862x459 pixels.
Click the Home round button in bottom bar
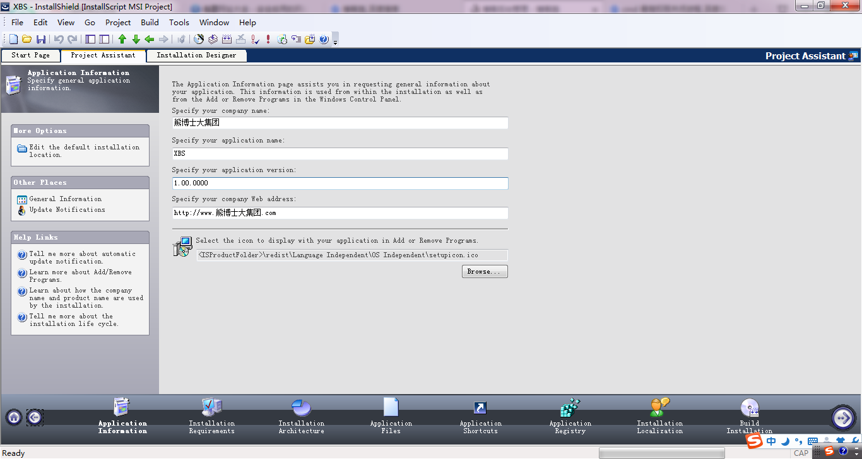pyautogui.click(x=14, y=417)
